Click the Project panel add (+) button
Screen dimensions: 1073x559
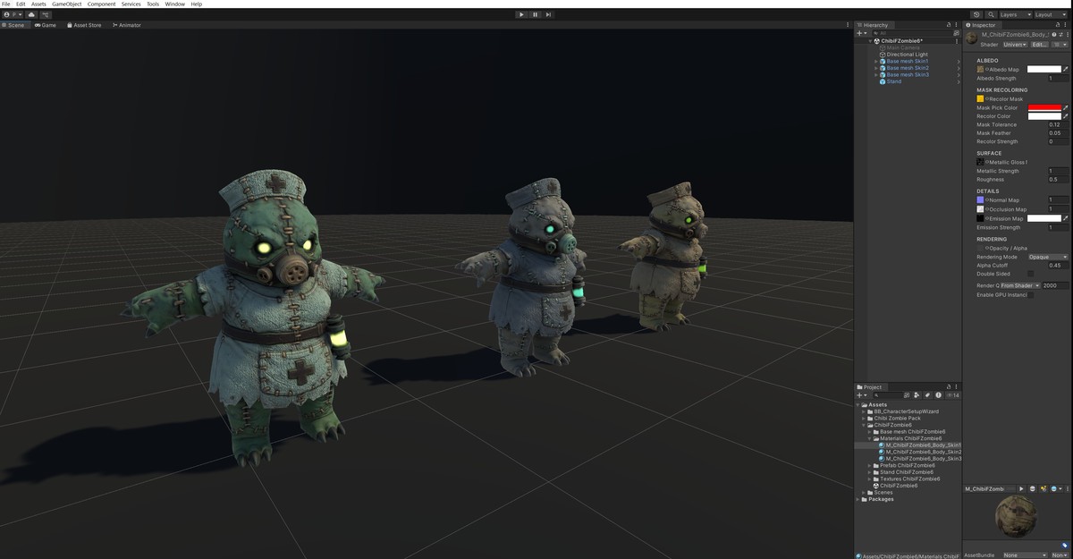[861, 394]
